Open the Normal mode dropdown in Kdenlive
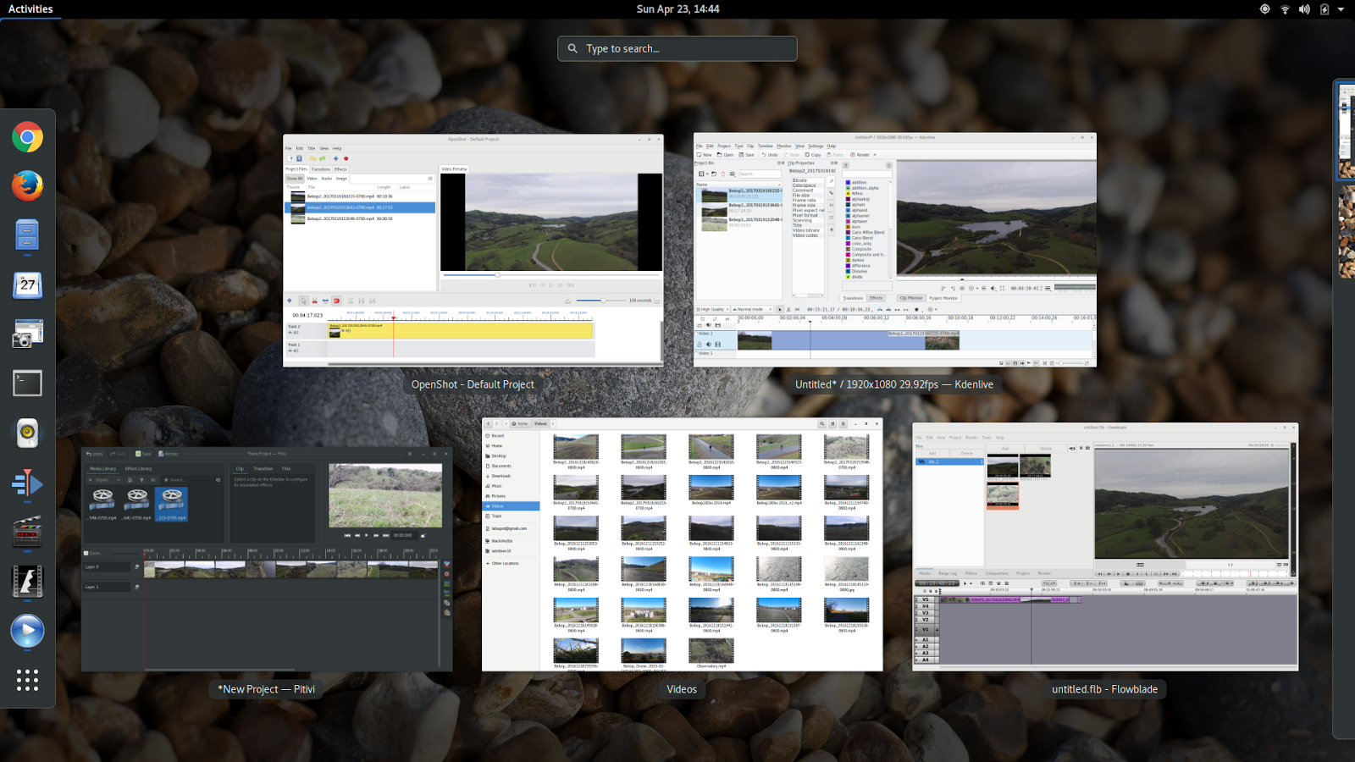The width and height of the screenshot is (1355, 762). click(752, 309)
